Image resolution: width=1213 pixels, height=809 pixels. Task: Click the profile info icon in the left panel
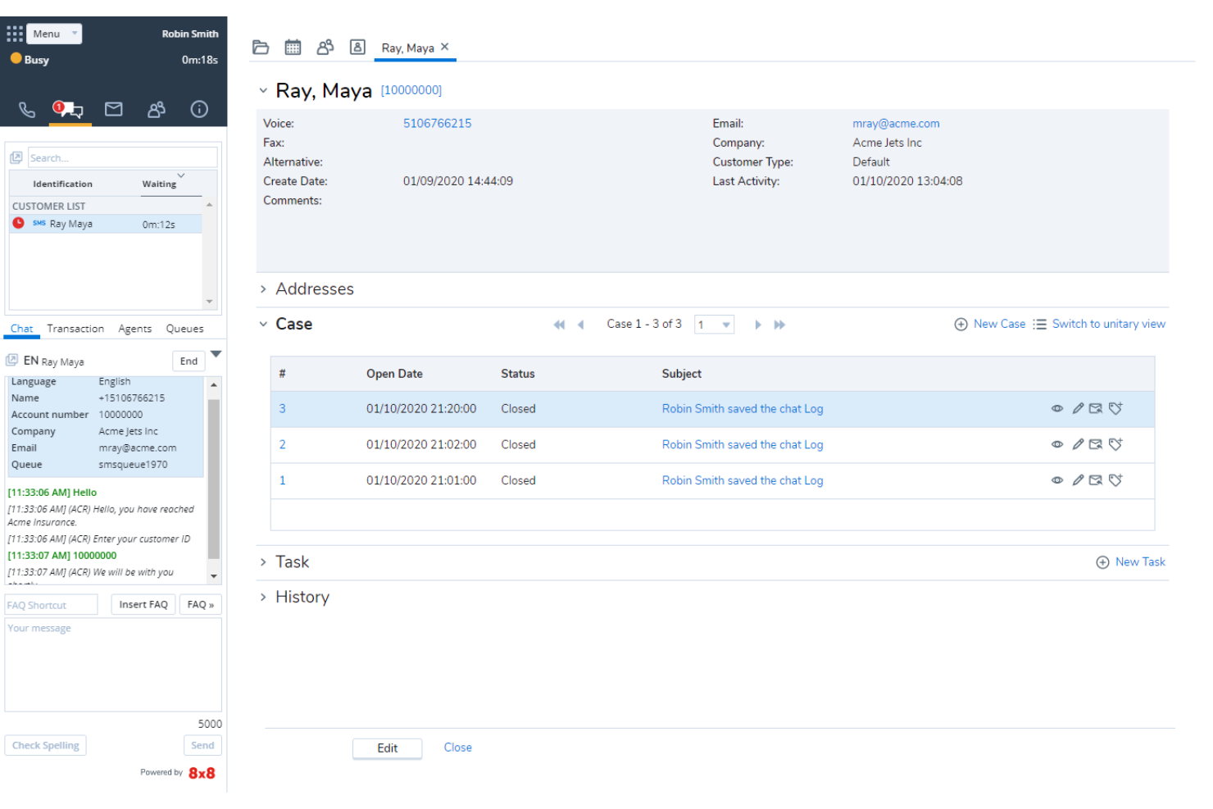[199, 108]
